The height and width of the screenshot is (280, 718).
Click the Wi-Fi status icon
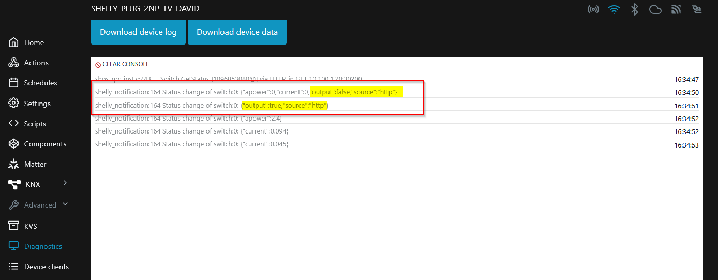[614, 9]
